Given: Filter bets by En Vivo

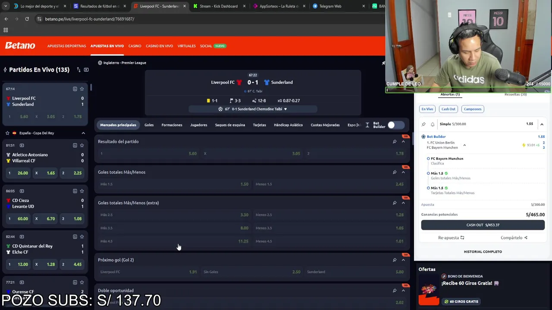Looking at the screenshot, I should 427,109.
